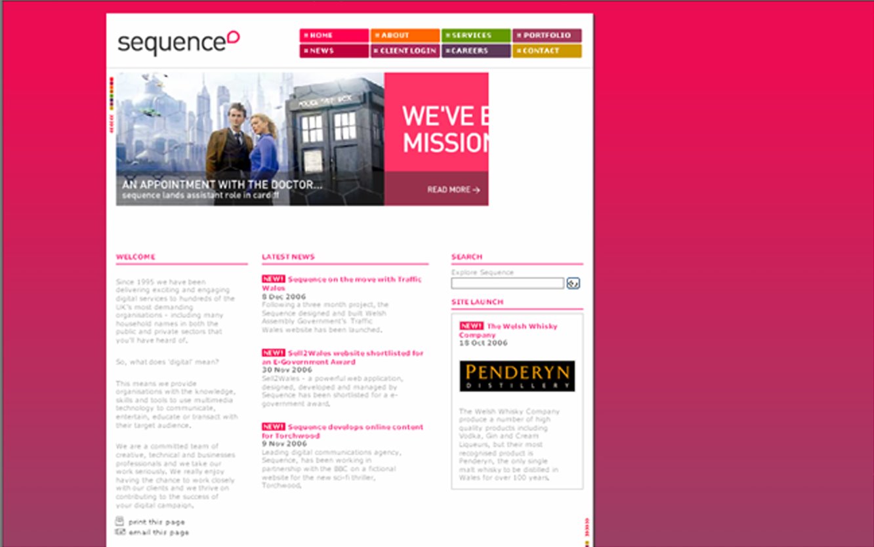Screen dimensions: 874x547
Task: Click the print this page icon
Action: (x=119, y=521)
